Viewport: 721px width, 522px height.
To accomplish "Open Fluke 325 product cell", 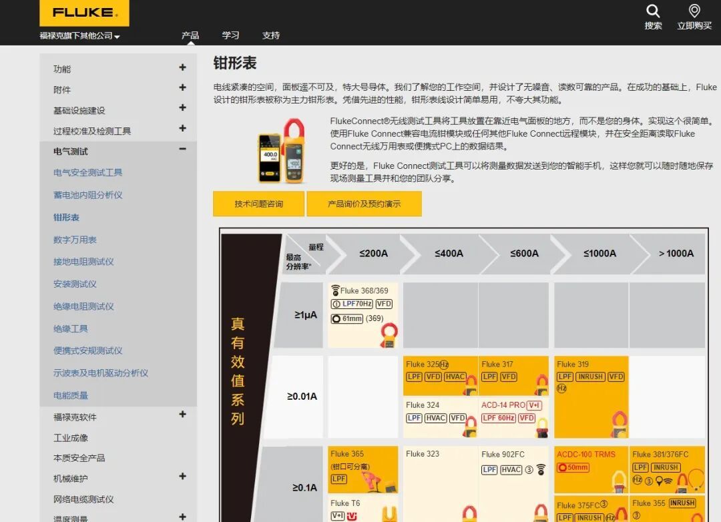I will pos(441,376).
